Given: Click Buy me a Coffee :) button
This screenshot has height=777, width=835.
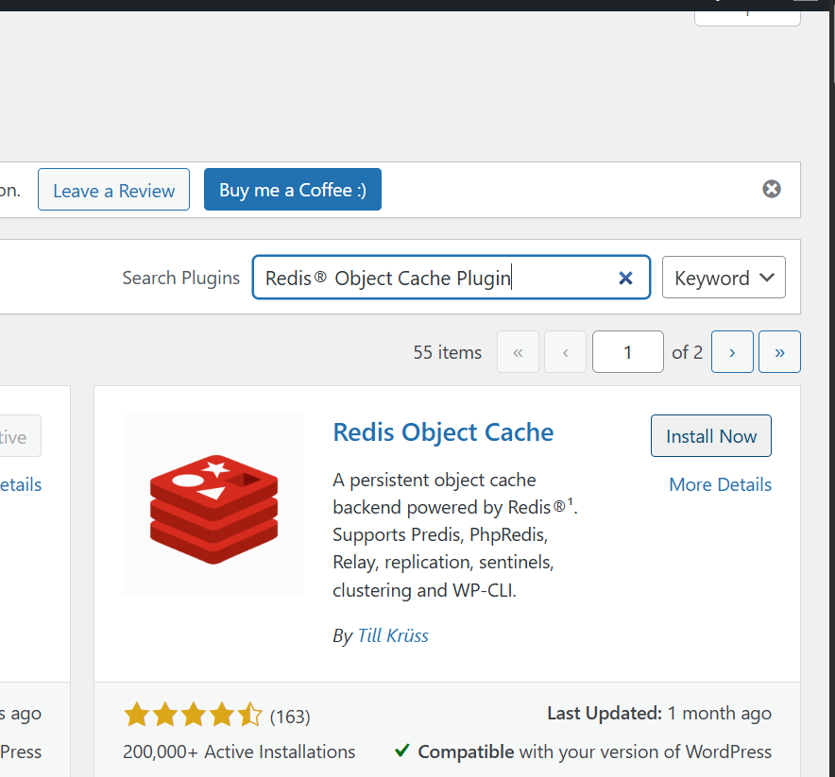Looking at the screenshot, I should pos(293,190).
